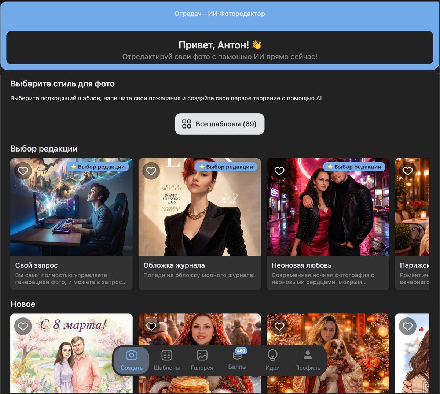This screenshot has height=394, width=440.
Task: Click Попади на обложку модного журнала description
Action: (199, 275)
